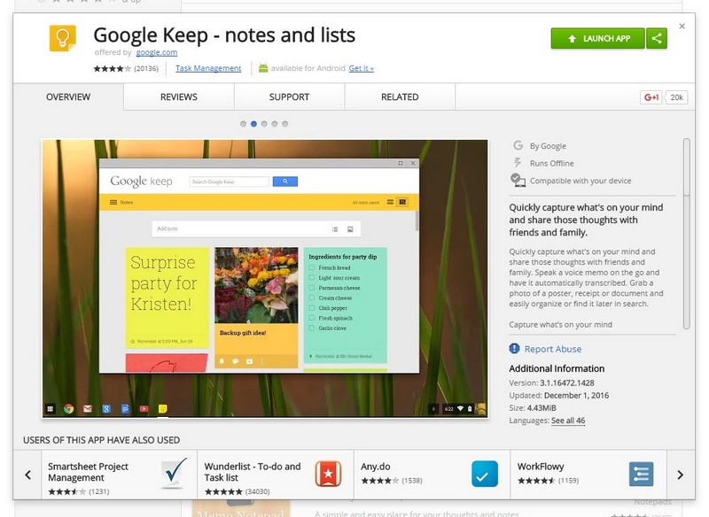The width and height of the screenshot is (709, 517).
Task: Click the share icon beside Launch App
Action: point(657,38)
